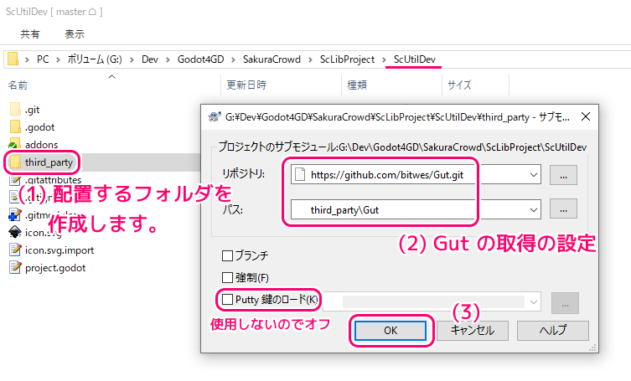This screenshot has height=381, width=631.
Task: Sort by サイズ column header
Action: tap(459, 85)
